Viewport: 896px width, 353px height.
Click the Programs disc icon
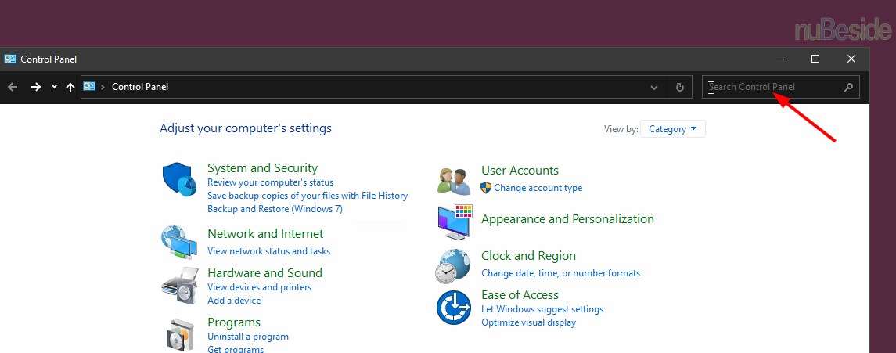point(182,334)
